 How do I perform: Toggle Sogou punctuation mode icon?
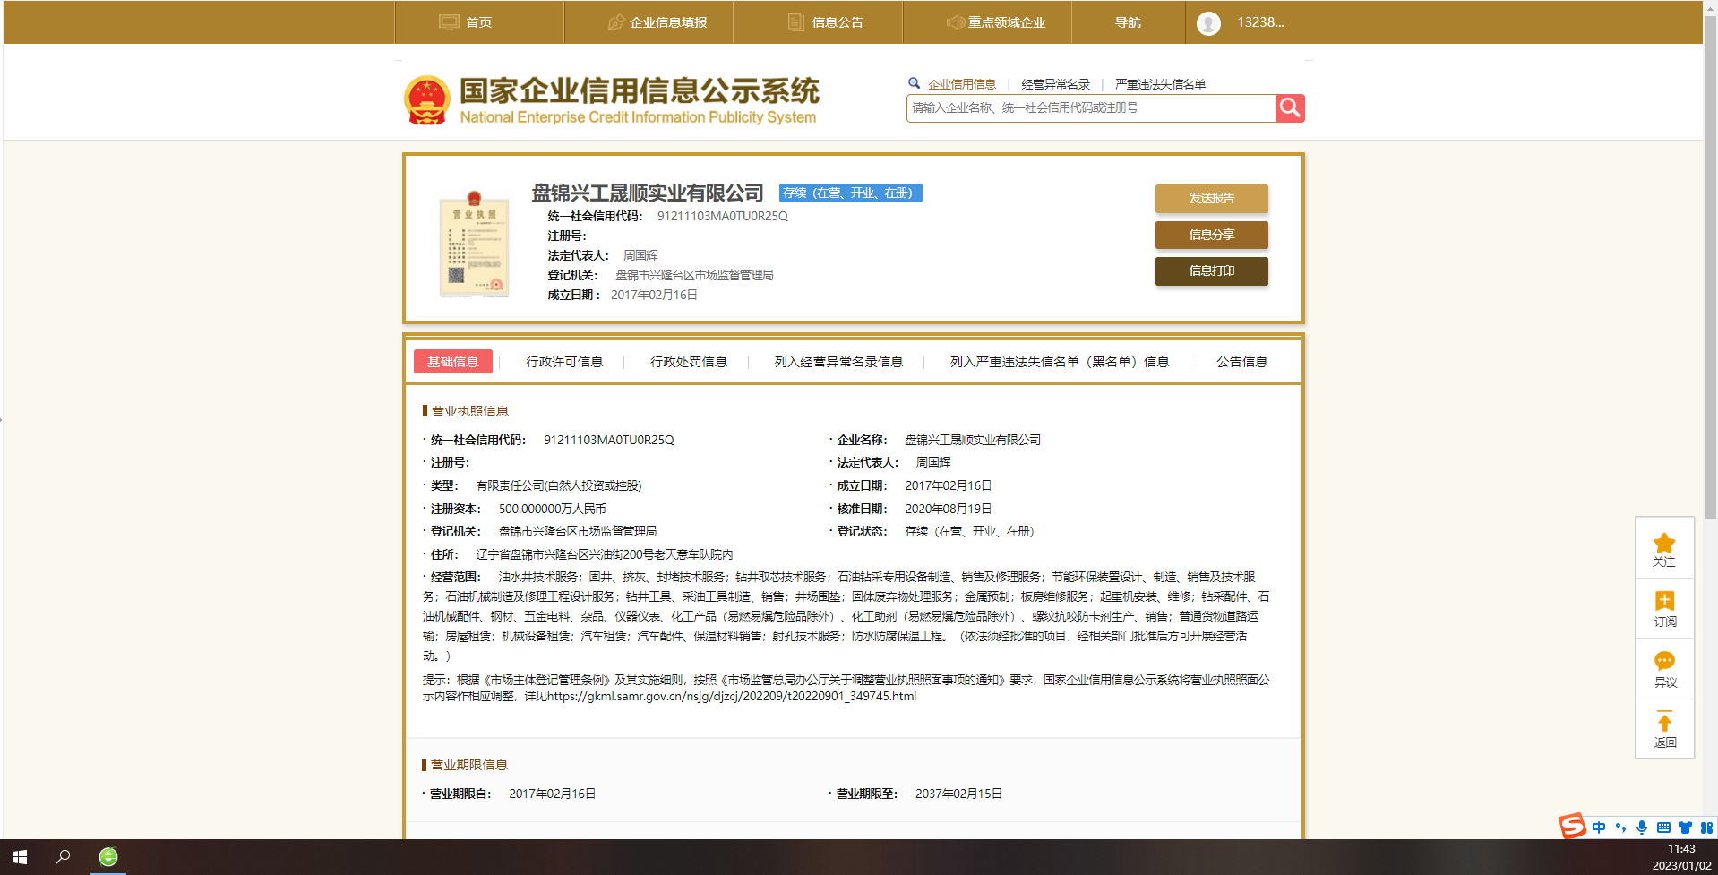(1620, 828)
